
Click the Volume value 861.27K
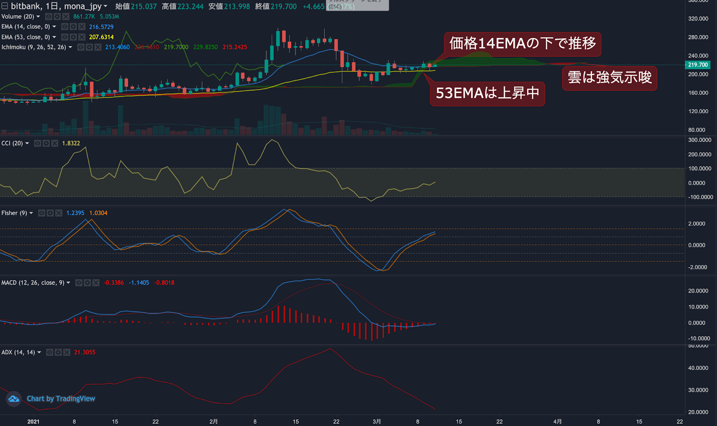[84, 17]
